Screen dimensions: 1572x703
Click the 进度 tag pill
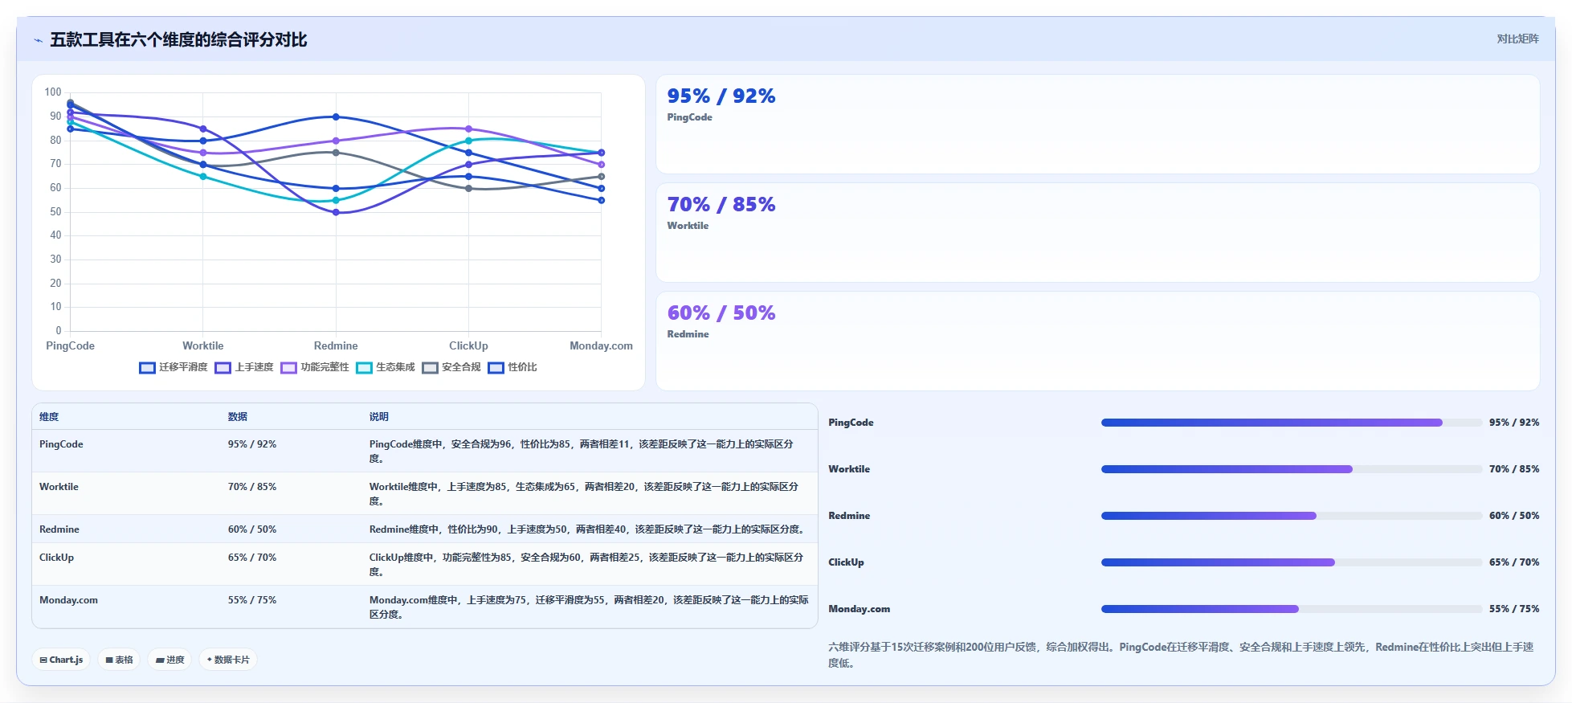coord(169,660)
